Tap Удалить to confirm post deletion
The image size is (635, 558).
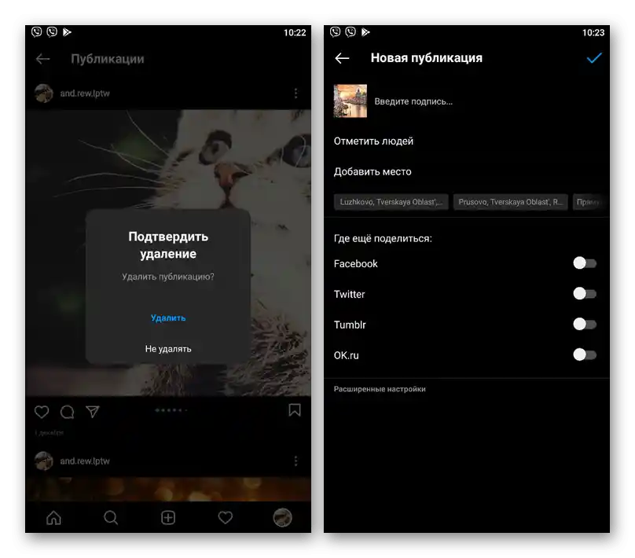coord(167,318)
